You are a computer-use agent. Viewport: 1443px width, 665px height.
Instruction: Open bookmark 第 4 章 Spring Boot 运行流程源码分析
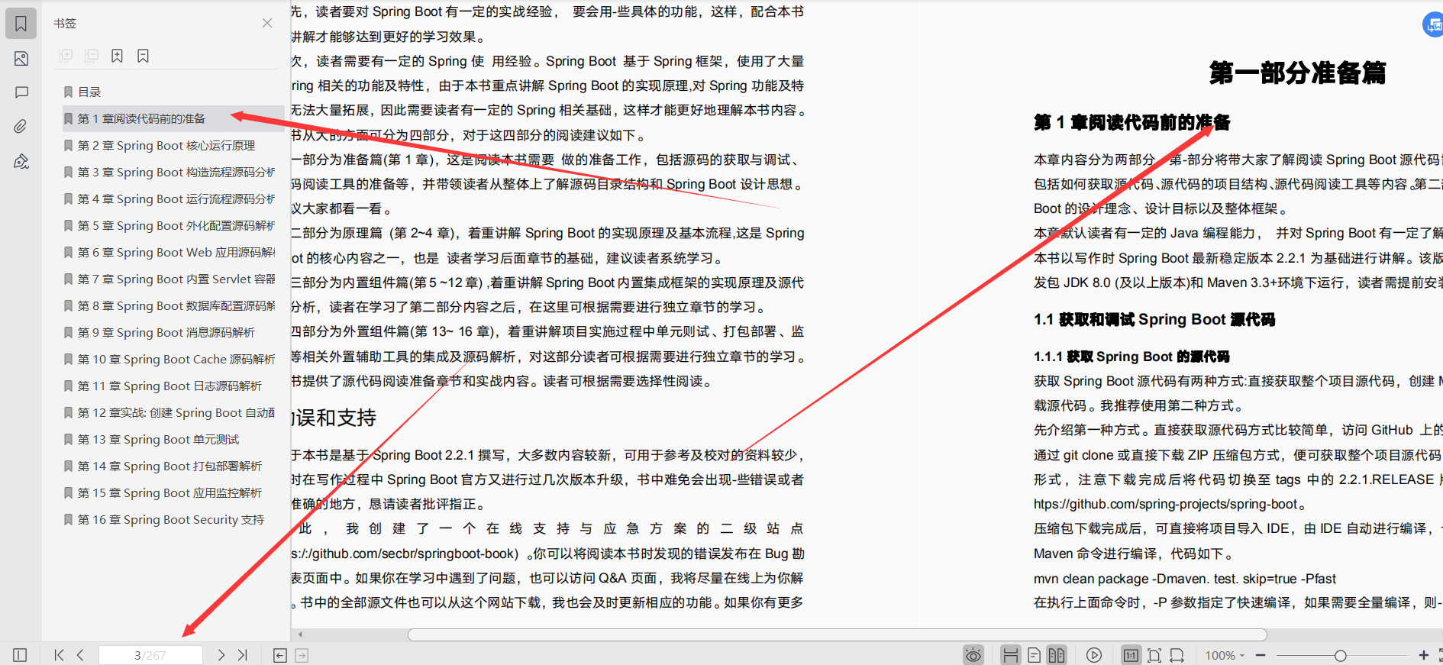tap(176, 199)
